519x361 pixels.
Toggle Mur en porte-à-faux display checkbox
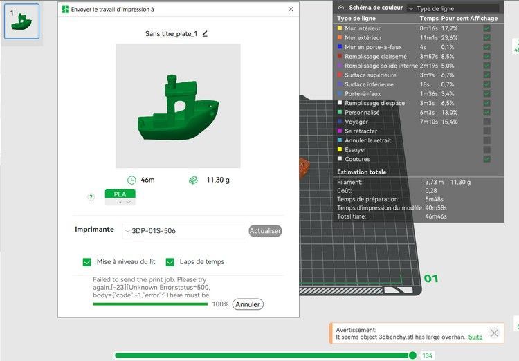point(486,47)
